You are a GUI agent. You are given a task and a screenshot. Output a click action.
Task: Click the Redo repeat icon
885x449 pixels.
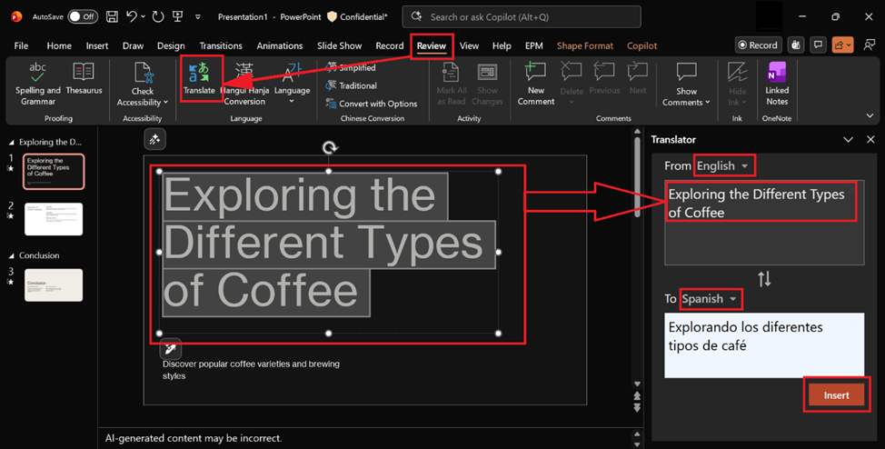coord(158,16)
